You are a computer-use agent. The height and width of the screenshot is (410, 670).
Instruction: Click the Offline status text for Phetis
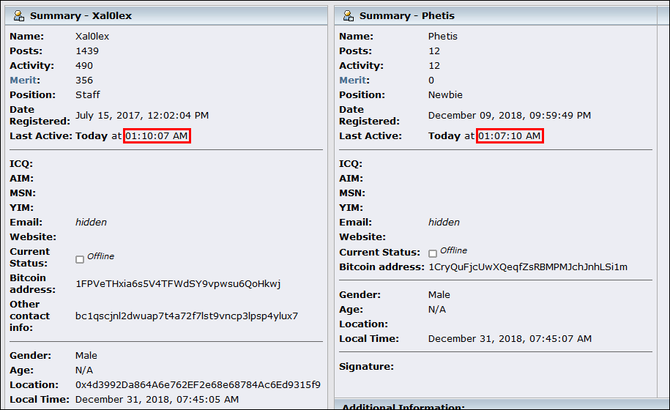tap(454, 250)
